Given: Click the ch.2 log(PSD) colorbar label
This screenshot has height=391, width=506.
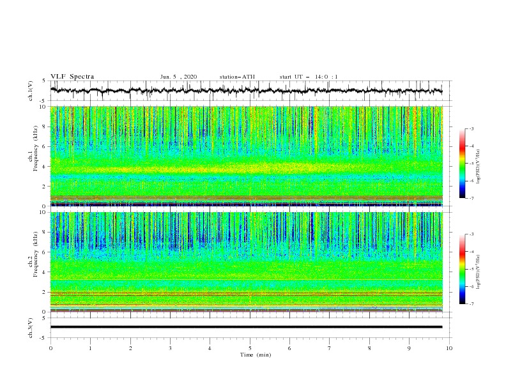Looking at the screenshot, I should click(479, 272).
